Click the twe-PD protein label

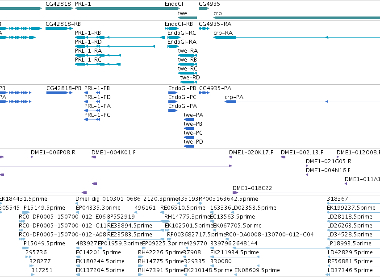click(x=193, y=142)
